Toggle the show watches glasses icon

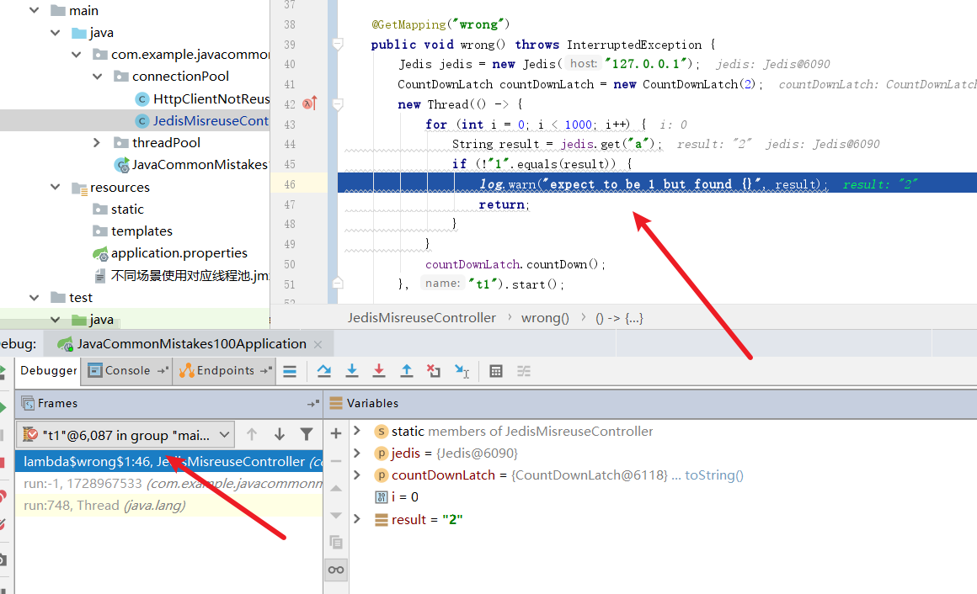pyautogui.click(x=336, y=570)
